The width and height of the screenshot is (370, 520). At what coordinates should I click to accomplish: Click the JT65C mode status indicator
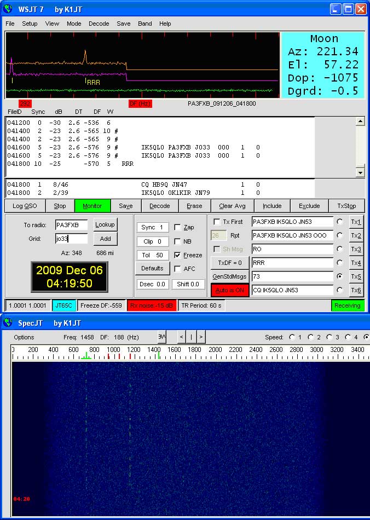pos(63,305)
